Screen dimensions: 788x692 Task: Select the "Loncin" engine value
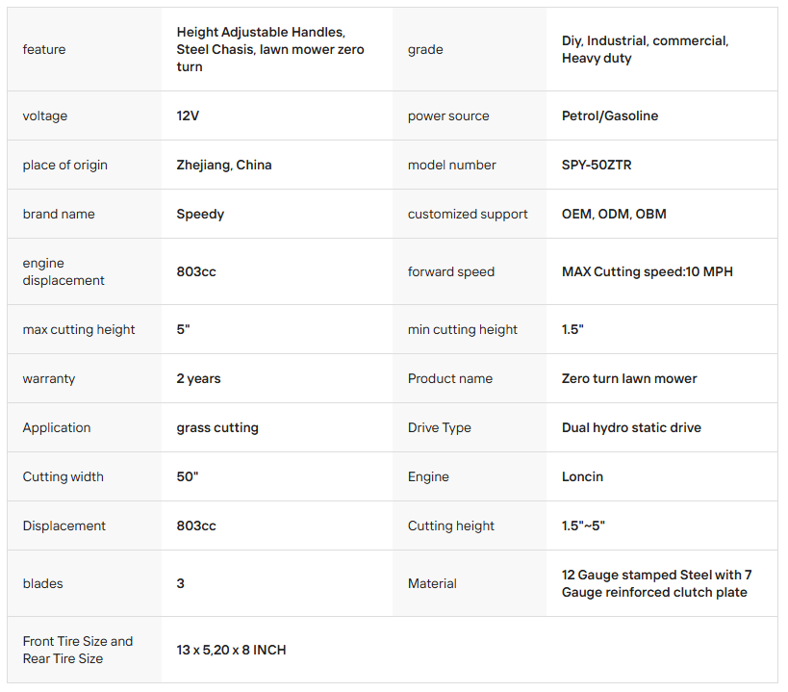tap(582, 476)
